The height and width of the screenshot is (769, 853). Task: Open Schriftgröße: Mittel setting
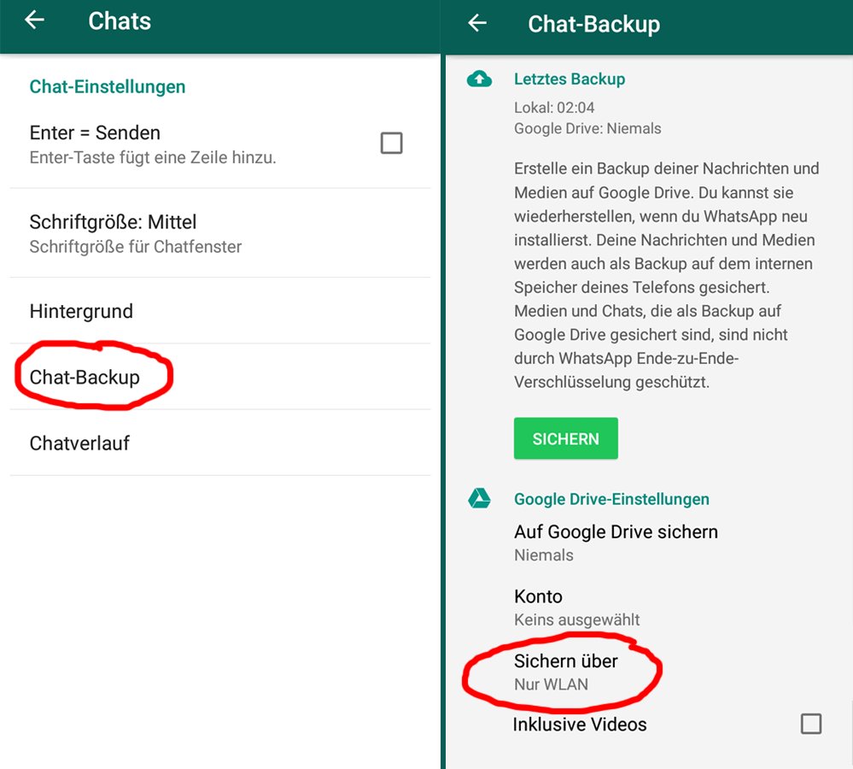220,233
